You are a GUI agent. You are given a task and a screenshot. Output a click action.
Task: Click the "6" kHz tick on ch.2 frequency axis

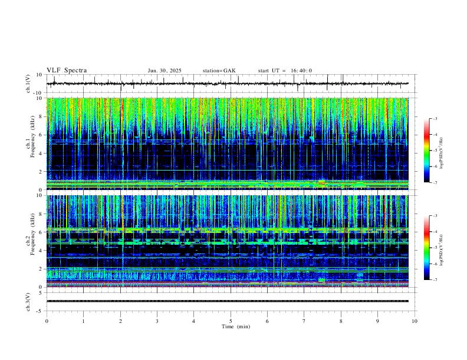41,232
